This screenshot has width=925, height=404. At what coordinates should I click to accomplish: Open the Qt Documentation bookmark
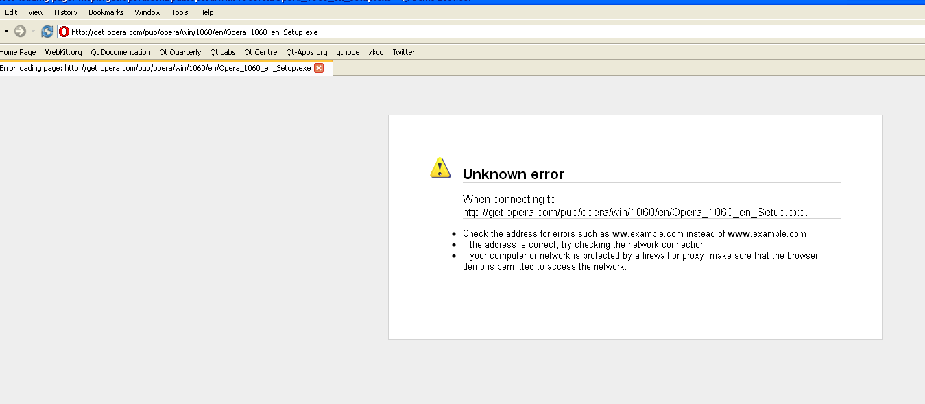[121, 52]
